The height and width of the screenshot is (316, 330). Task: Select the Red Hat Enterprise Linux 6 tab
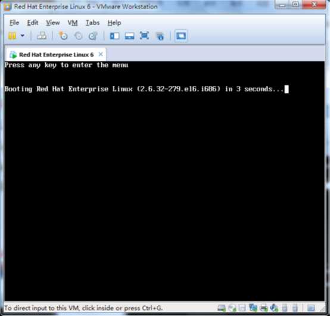click(56, 55)
